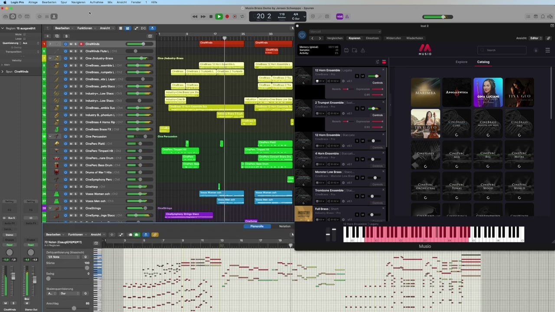This screenshot has height=312, width=555.
Task: Click the Widerrufen button in plugin header
Action: (x=393, y=38)
